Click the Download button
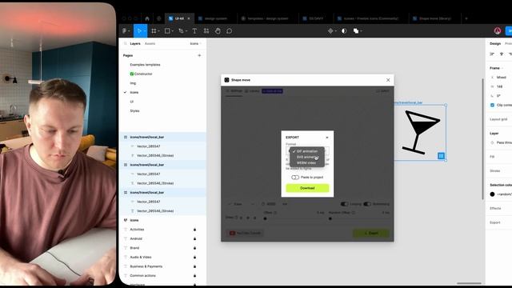The image size is (512, 288). click(x=307, y=188)
